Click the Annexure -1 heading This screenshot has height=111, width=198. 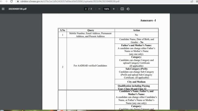coord(148,20)
